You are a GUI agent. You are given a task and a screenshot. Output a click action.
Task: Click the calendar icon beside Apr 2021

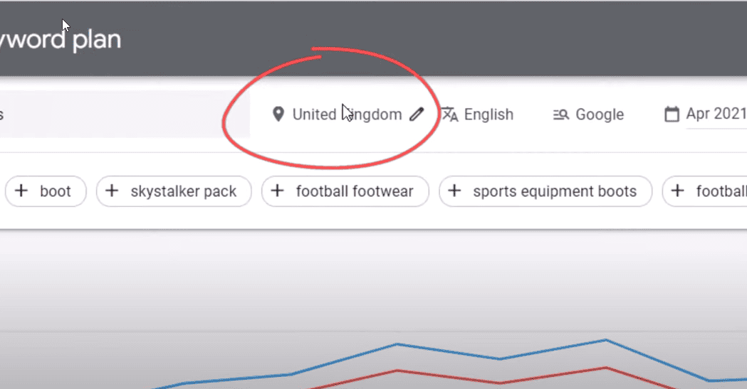(672, 114)
